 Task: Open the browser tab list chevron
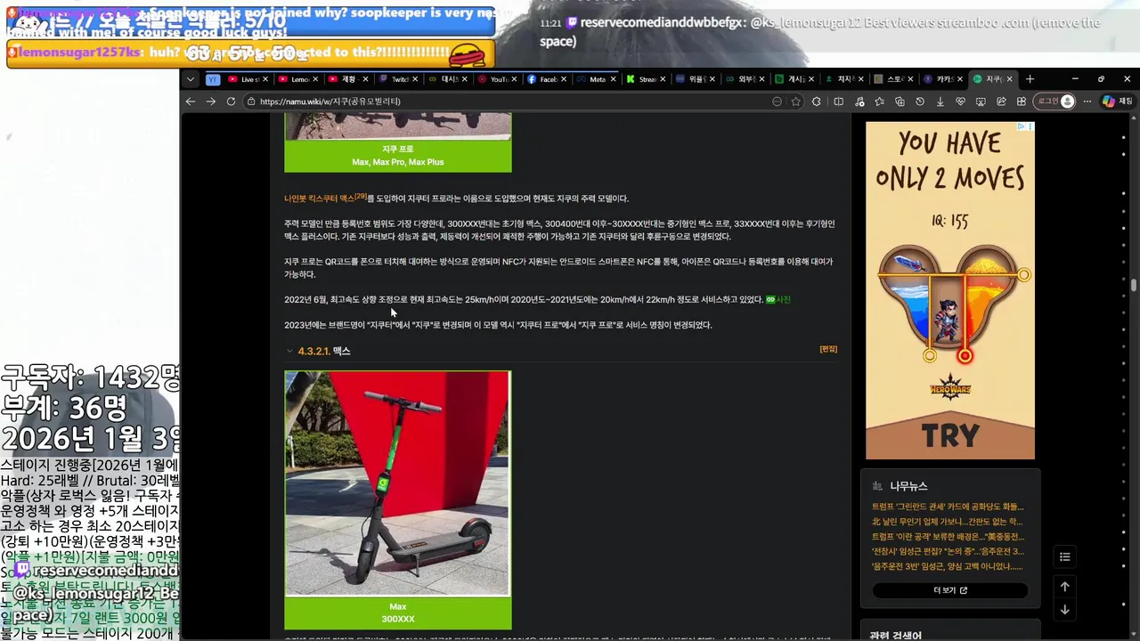(x=191, y=79)
